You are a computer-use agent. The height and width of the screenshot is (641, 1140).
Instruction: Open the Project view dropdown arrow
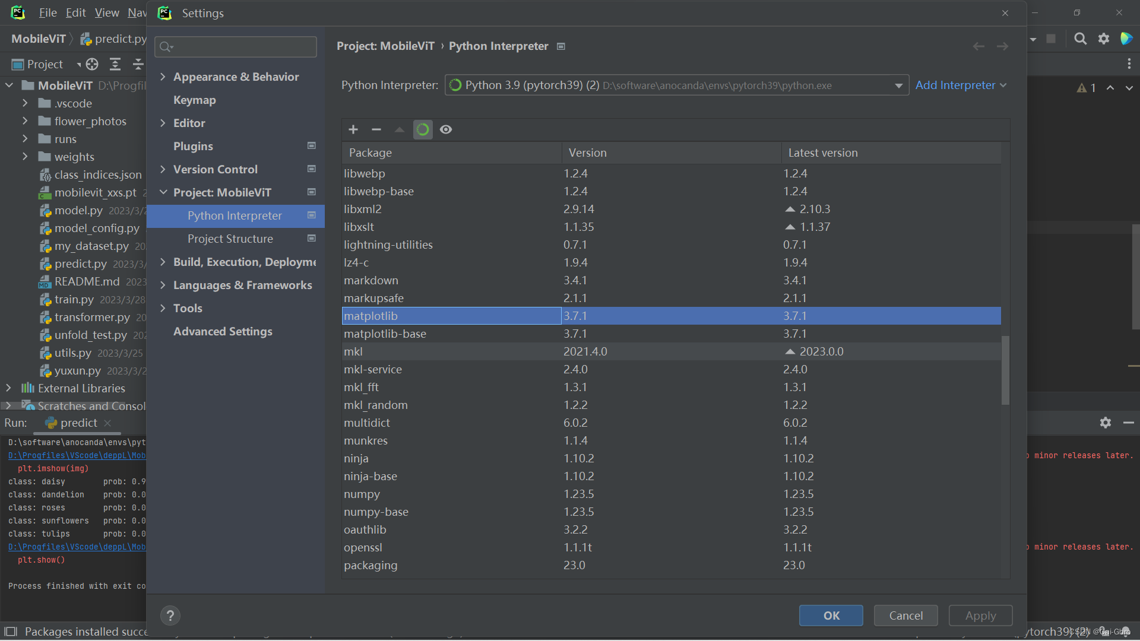tap(78, 64)
